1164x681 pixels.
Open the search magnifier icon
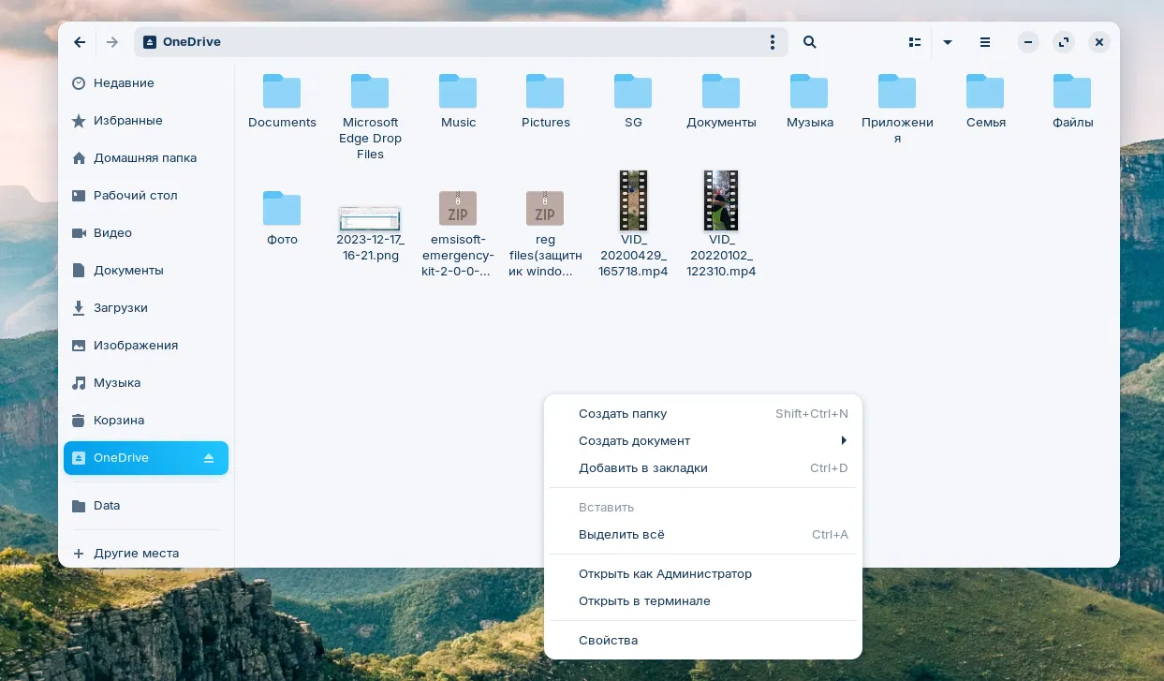[810, 42]
